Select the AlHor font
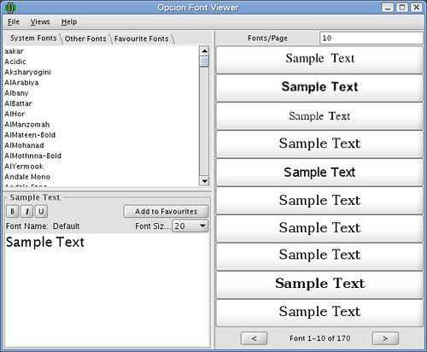The width and height of the screenshot is (427, 352). pos(102,114)
